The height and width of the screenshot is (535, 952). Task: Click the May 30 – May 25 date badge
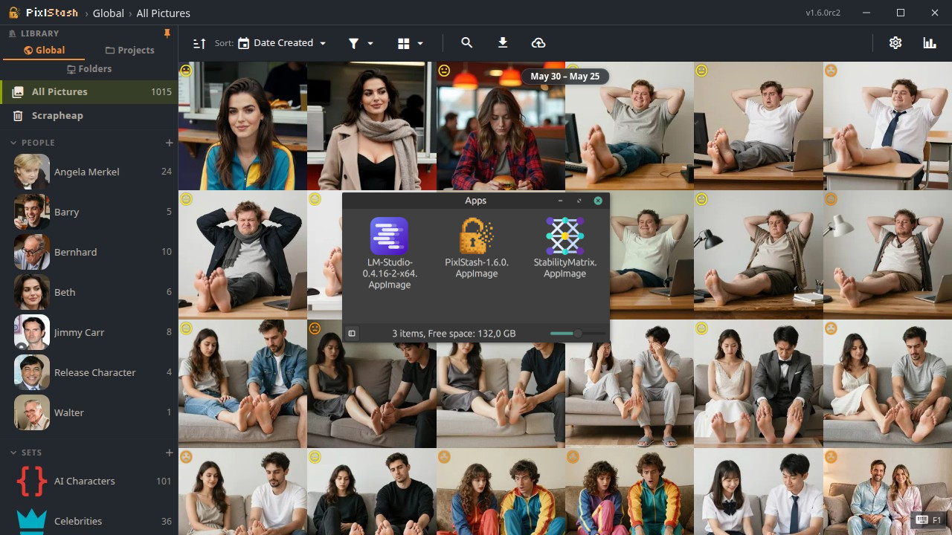(x=565, y=77)
